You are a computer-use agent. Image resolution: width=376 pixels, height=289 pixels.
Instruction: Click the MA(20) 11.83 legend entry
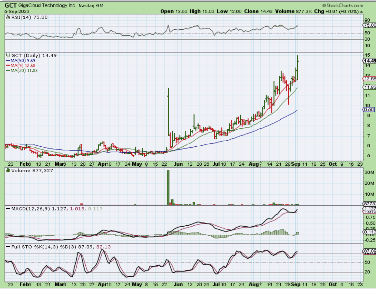(x=24, y=71)
